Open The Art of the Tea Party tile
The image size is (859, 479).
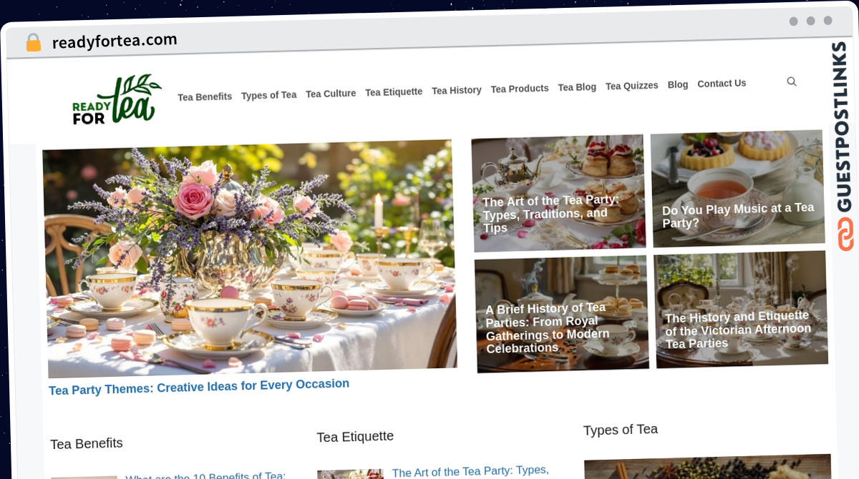(559, 193)
